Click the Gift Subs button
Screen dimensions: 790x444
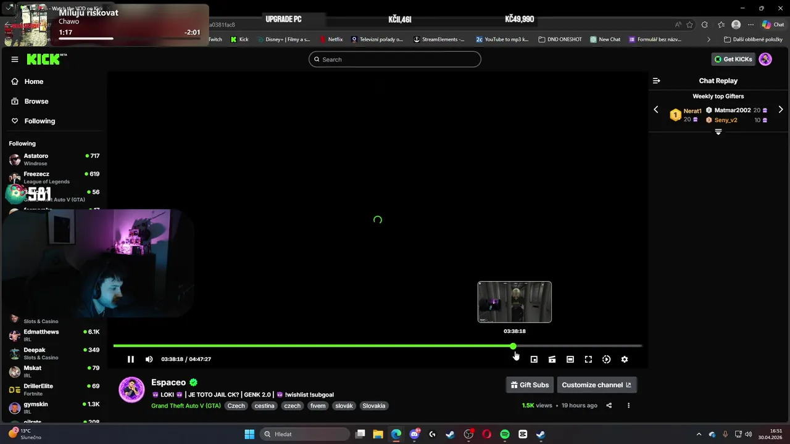pos(530,385)
